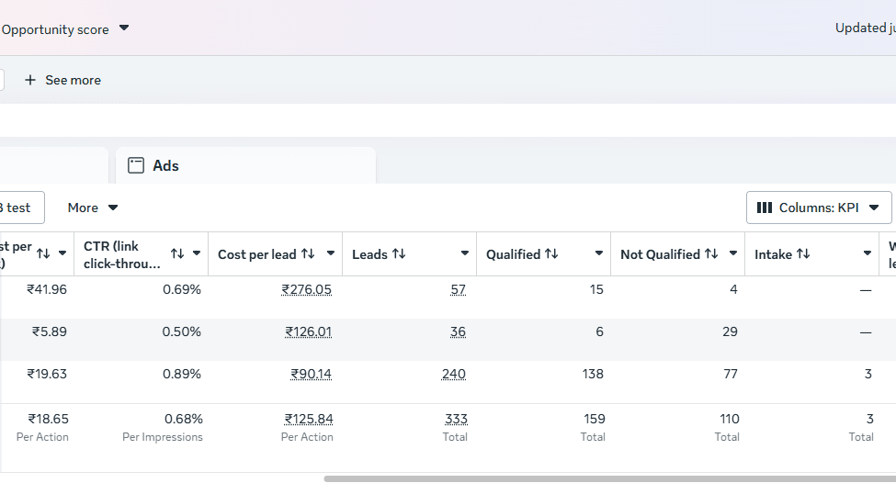
Task: Click the horizontal scrollbar at table bottom
Action: (609, 478)
